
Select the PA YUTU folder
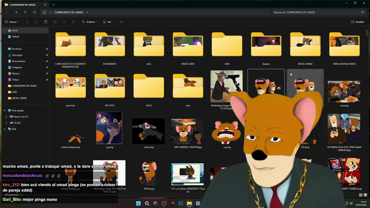click(x=110, y=90)
